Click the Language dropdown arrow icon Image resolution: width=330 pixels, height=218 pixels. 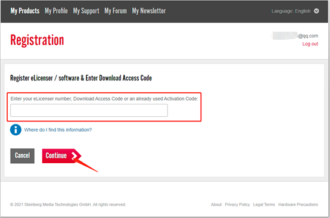[x=316, y=11]
